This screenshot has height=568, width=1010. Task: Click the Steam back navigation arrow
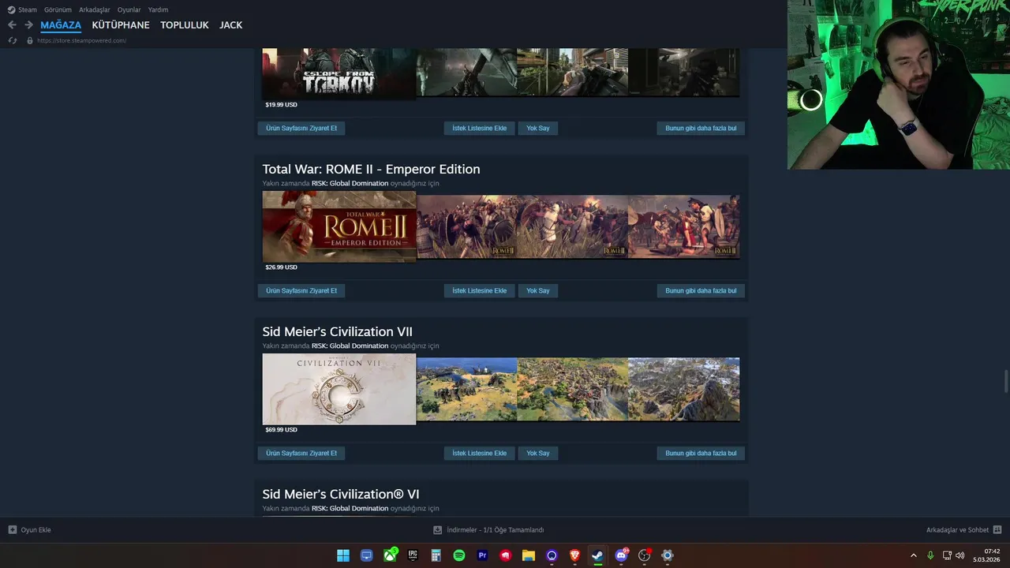tap(12, 25)
